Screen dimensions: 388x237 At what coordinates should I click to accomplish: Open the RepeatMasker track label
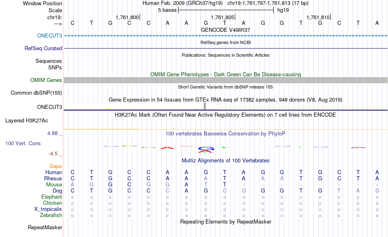(x=45, y=227)
